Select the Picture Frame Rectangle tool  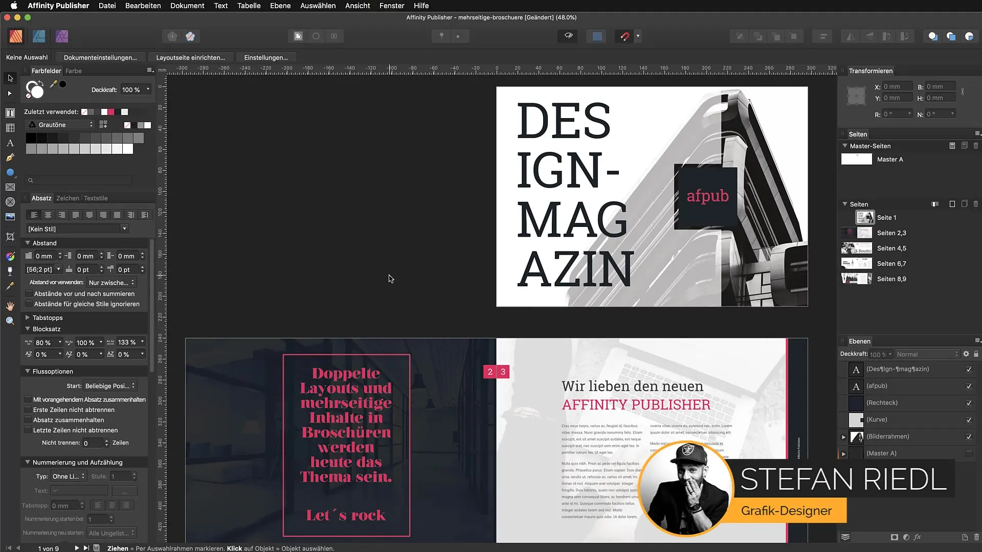(10, 188)
